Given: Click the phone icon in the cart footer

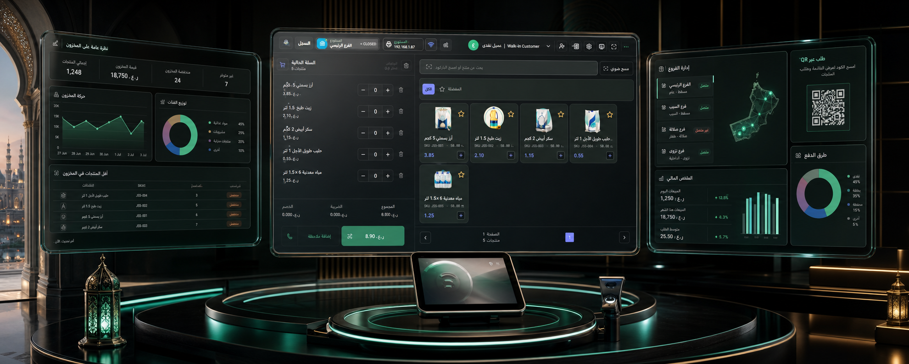Looking at the screenshot, I should pos(290,236).
